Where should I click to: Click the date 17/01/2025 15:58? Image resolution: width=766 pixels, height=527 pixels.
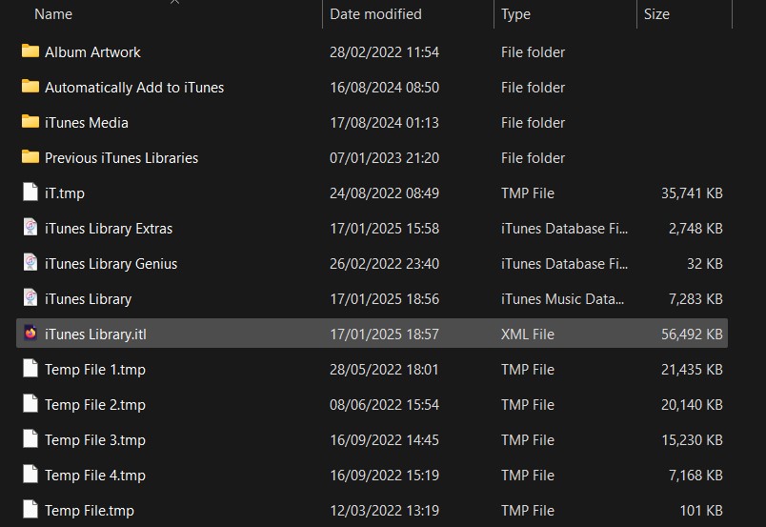[385, 229]
